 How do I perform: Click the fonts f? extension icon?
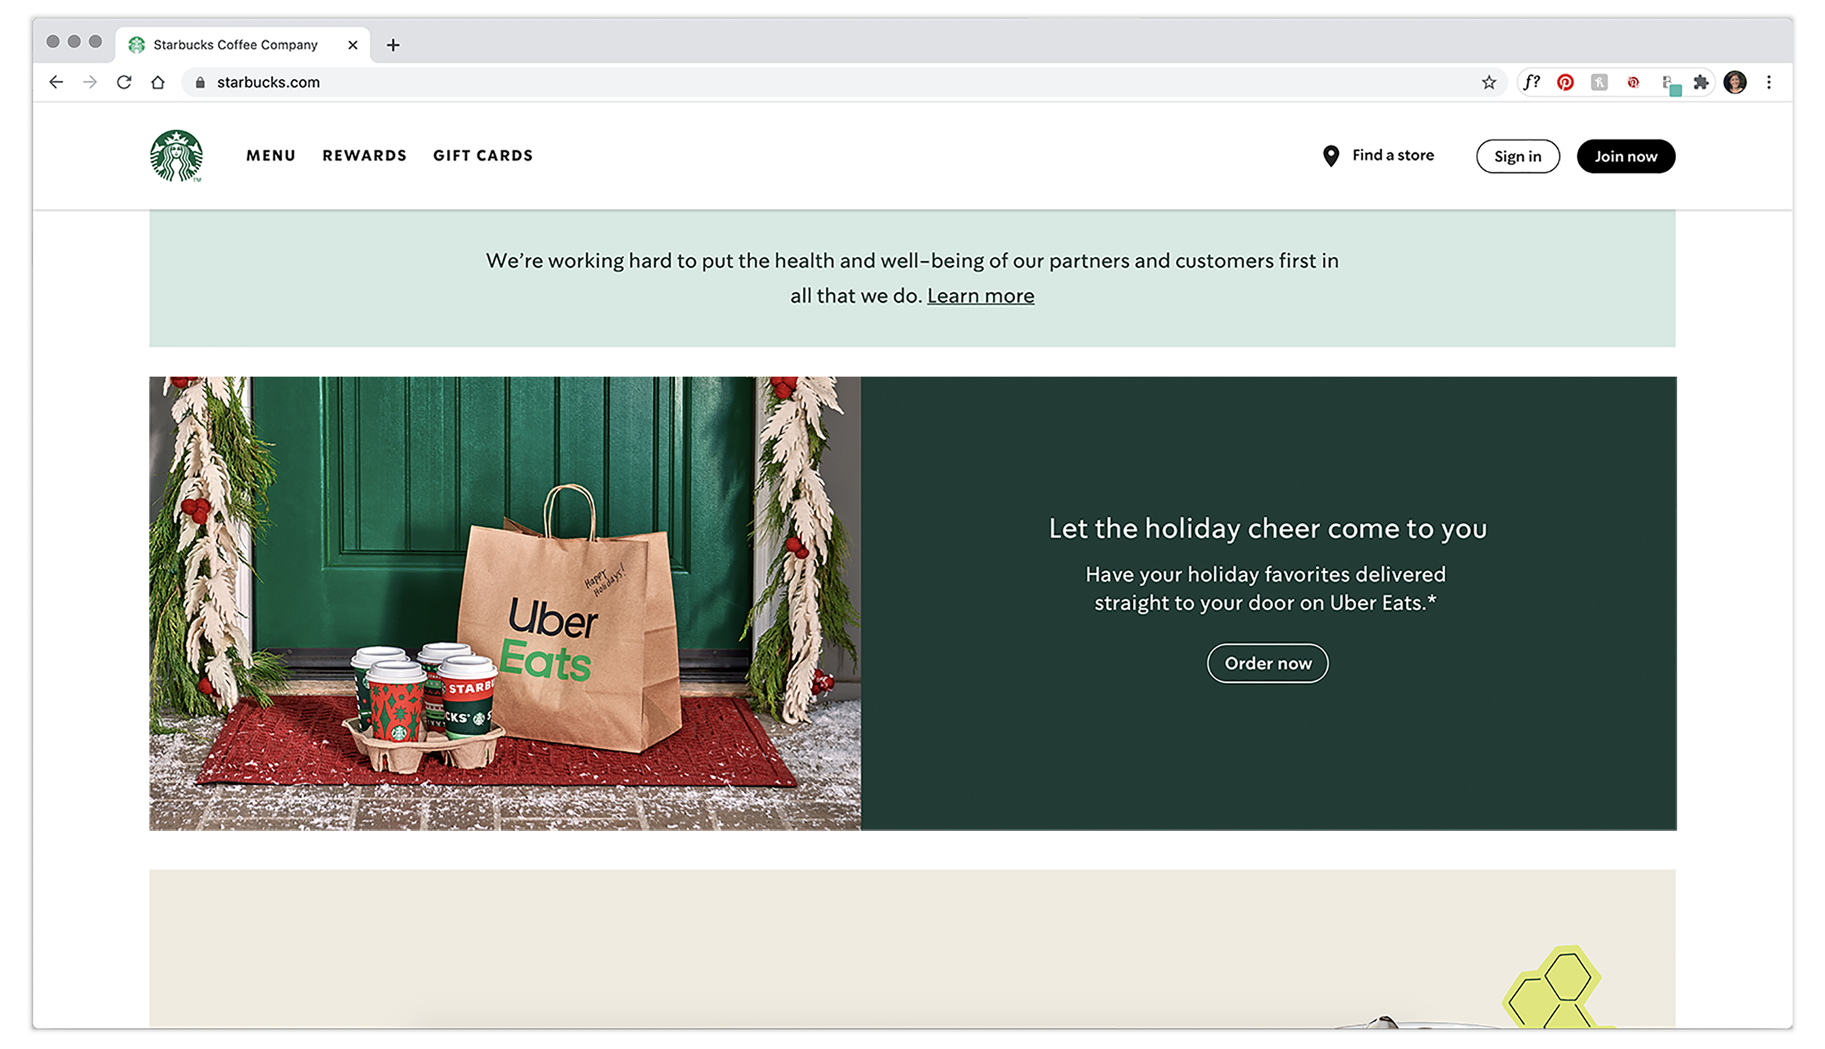[x=1532, y=82]
